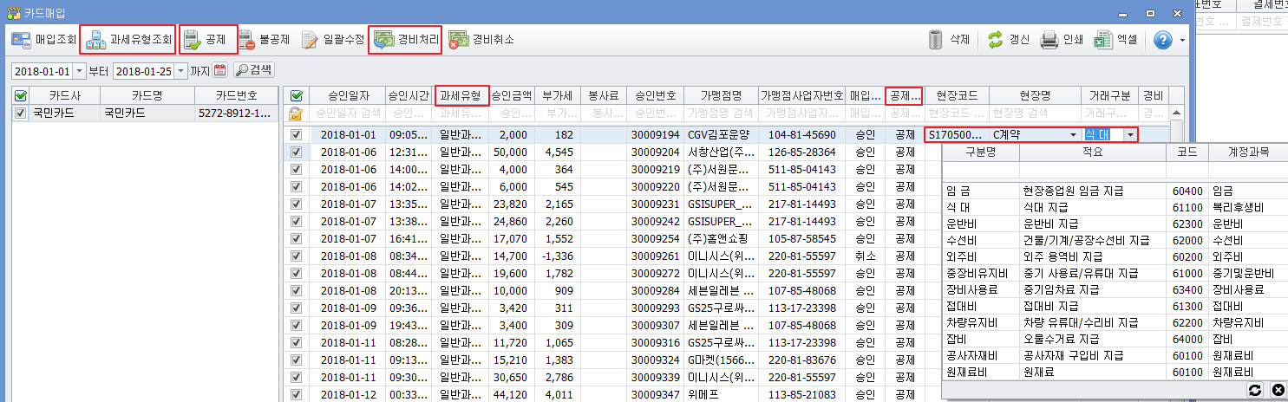
Task: Open start date 2018-01-01 dropdown
Action: (x=80, y=71)
